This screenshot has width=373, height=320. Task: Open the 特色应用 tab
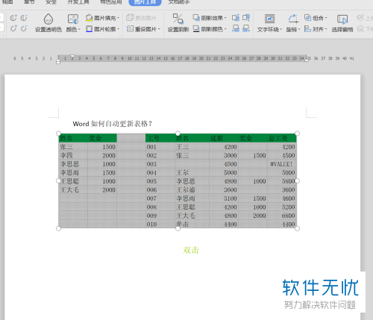[x=111, y=2]
